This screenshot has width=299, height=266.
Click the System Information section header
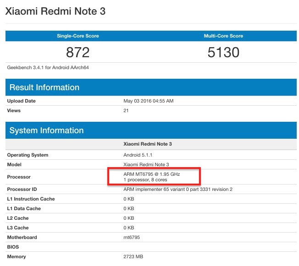click(46, 130)
